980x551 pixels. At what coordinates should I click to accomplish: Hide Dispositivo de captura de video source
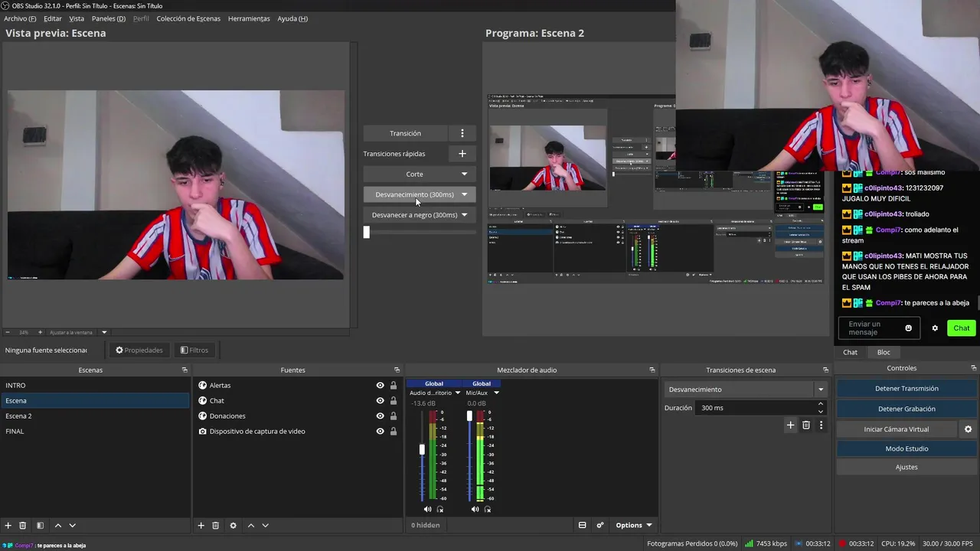(380, 431)
